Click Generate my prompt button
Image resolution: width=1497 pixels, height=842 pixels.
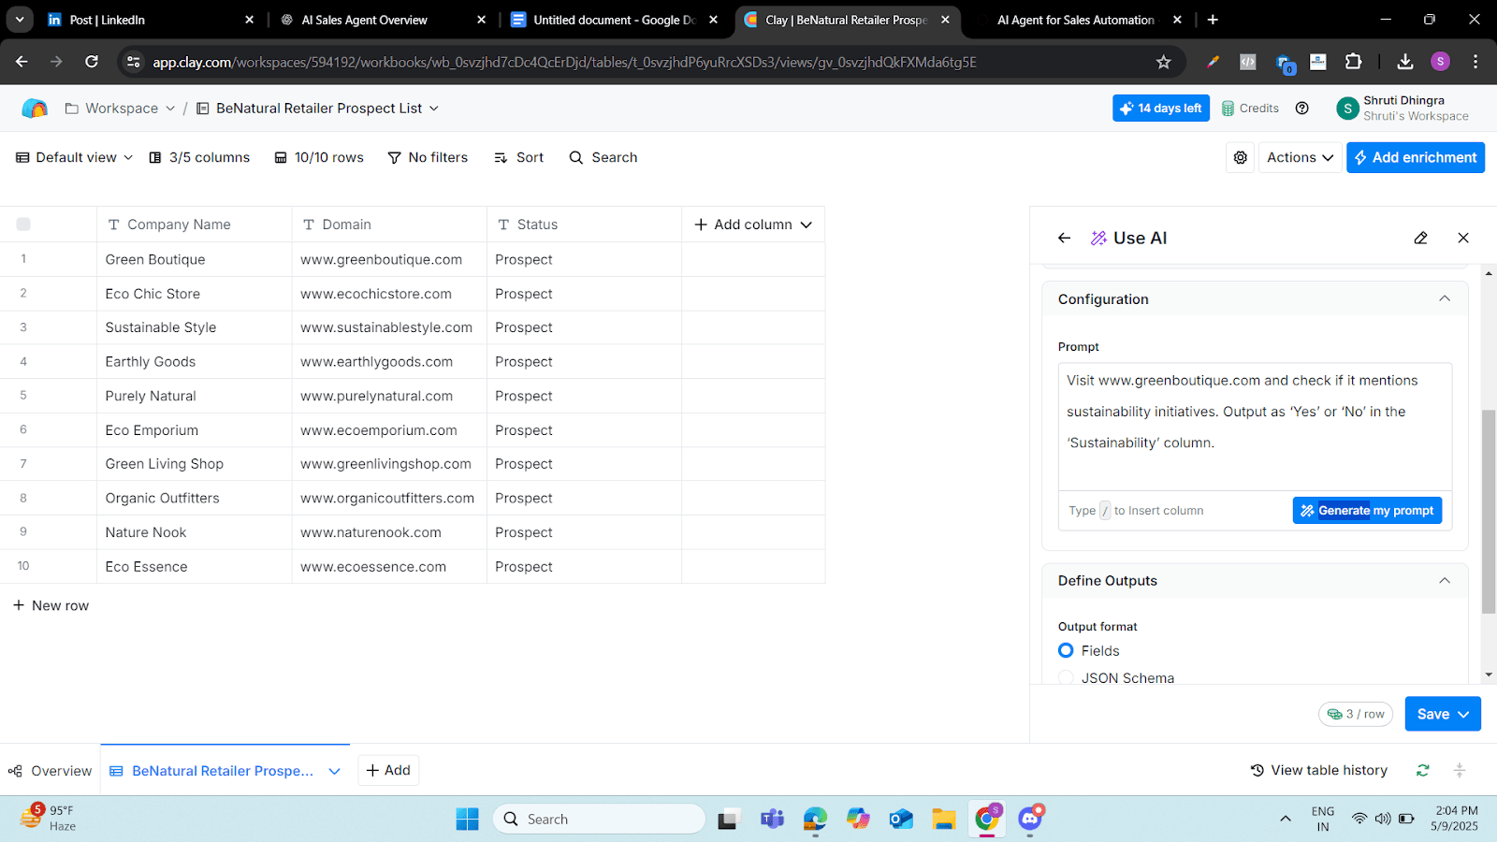pyautogui.click(x=1367, y=511)
